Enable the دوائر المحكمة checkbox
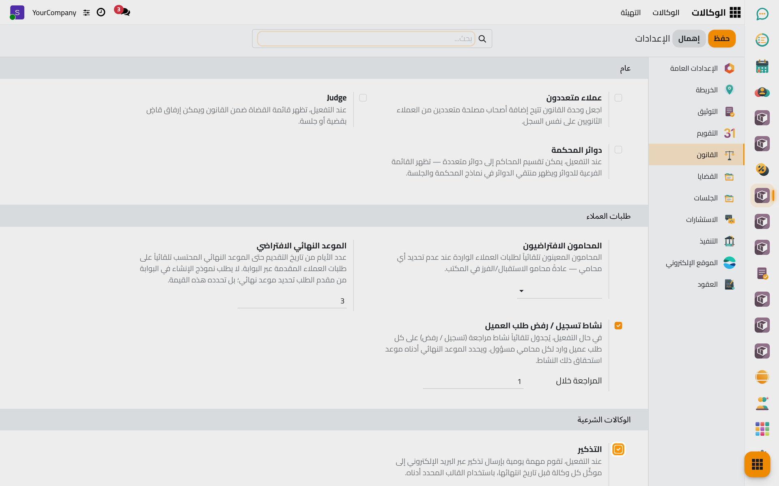Image resolution: width=779 pixels, height=486 pixels. (x=618, y=149)
